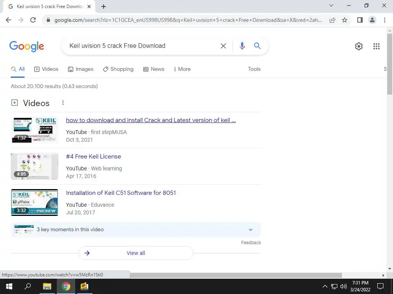Open search Tools options
Viewport: 393px width, 294px height.
[254, 69]
